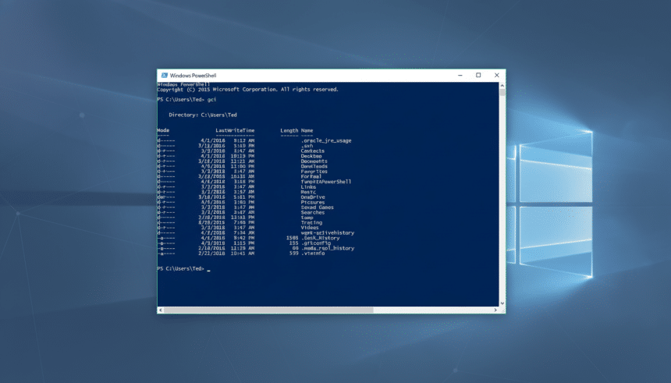Click the Microsoft copyright notice line
The height and width of the screenshot is (383, 671).
248,90
